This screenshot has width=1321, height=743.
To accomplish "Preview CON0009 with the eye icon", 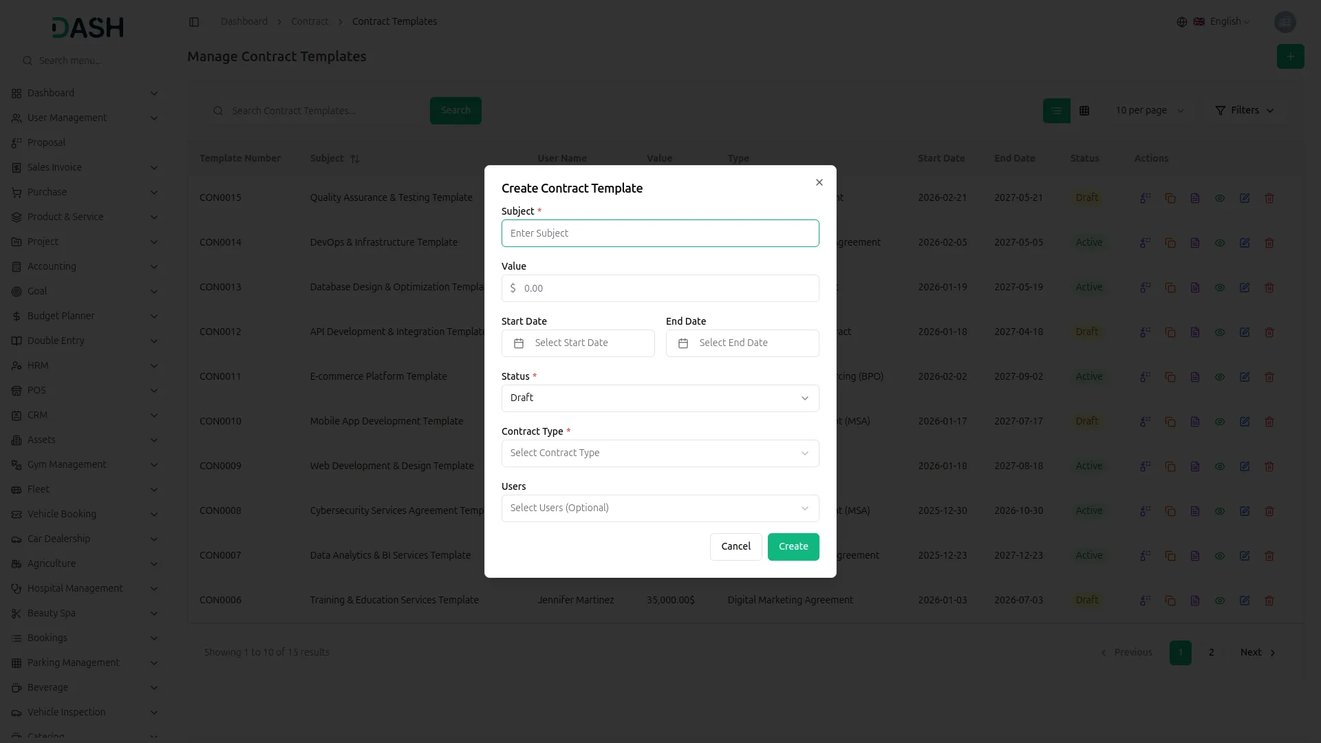I will pyautogui.click(x=1220, y=466).
